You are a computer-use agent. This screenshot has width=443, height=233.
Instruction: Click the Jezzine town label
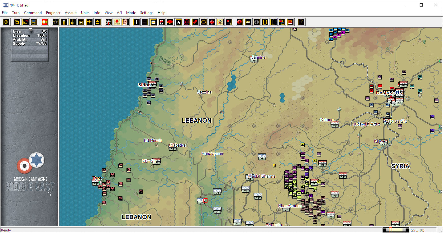click(204, 92)
